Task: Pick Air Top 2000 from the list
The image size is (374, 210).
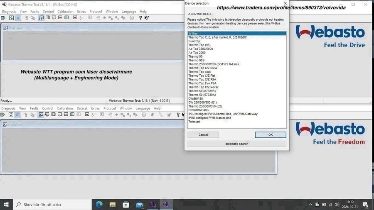Action: coord(197,53)
